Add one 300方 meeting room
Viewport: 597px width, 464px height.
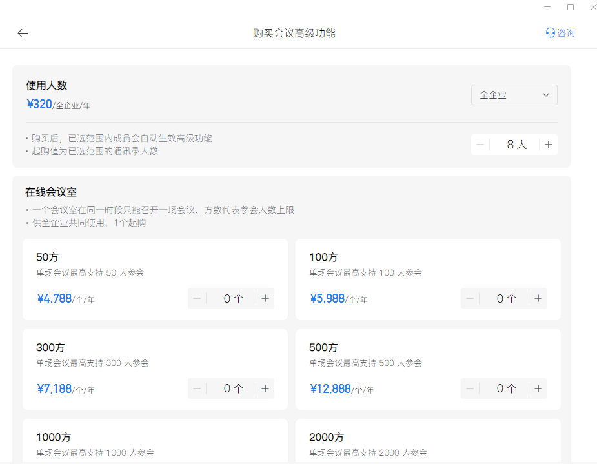(265, 388)
